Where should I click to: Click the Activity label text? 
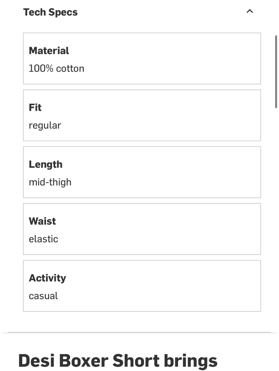tap(47, 278)
